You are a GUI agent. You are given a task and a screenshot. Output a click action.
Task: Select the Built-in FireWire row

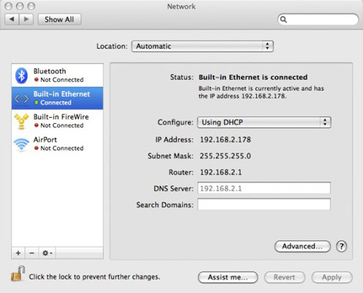coord(57,121)
